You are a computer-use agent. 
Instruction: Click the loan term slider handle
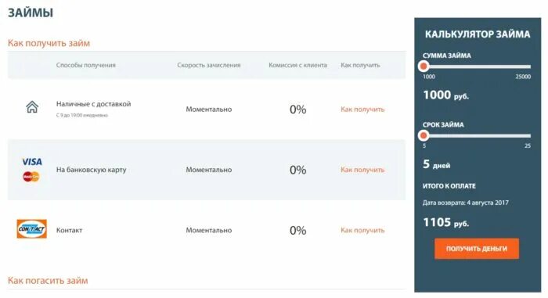pos(424,135)
